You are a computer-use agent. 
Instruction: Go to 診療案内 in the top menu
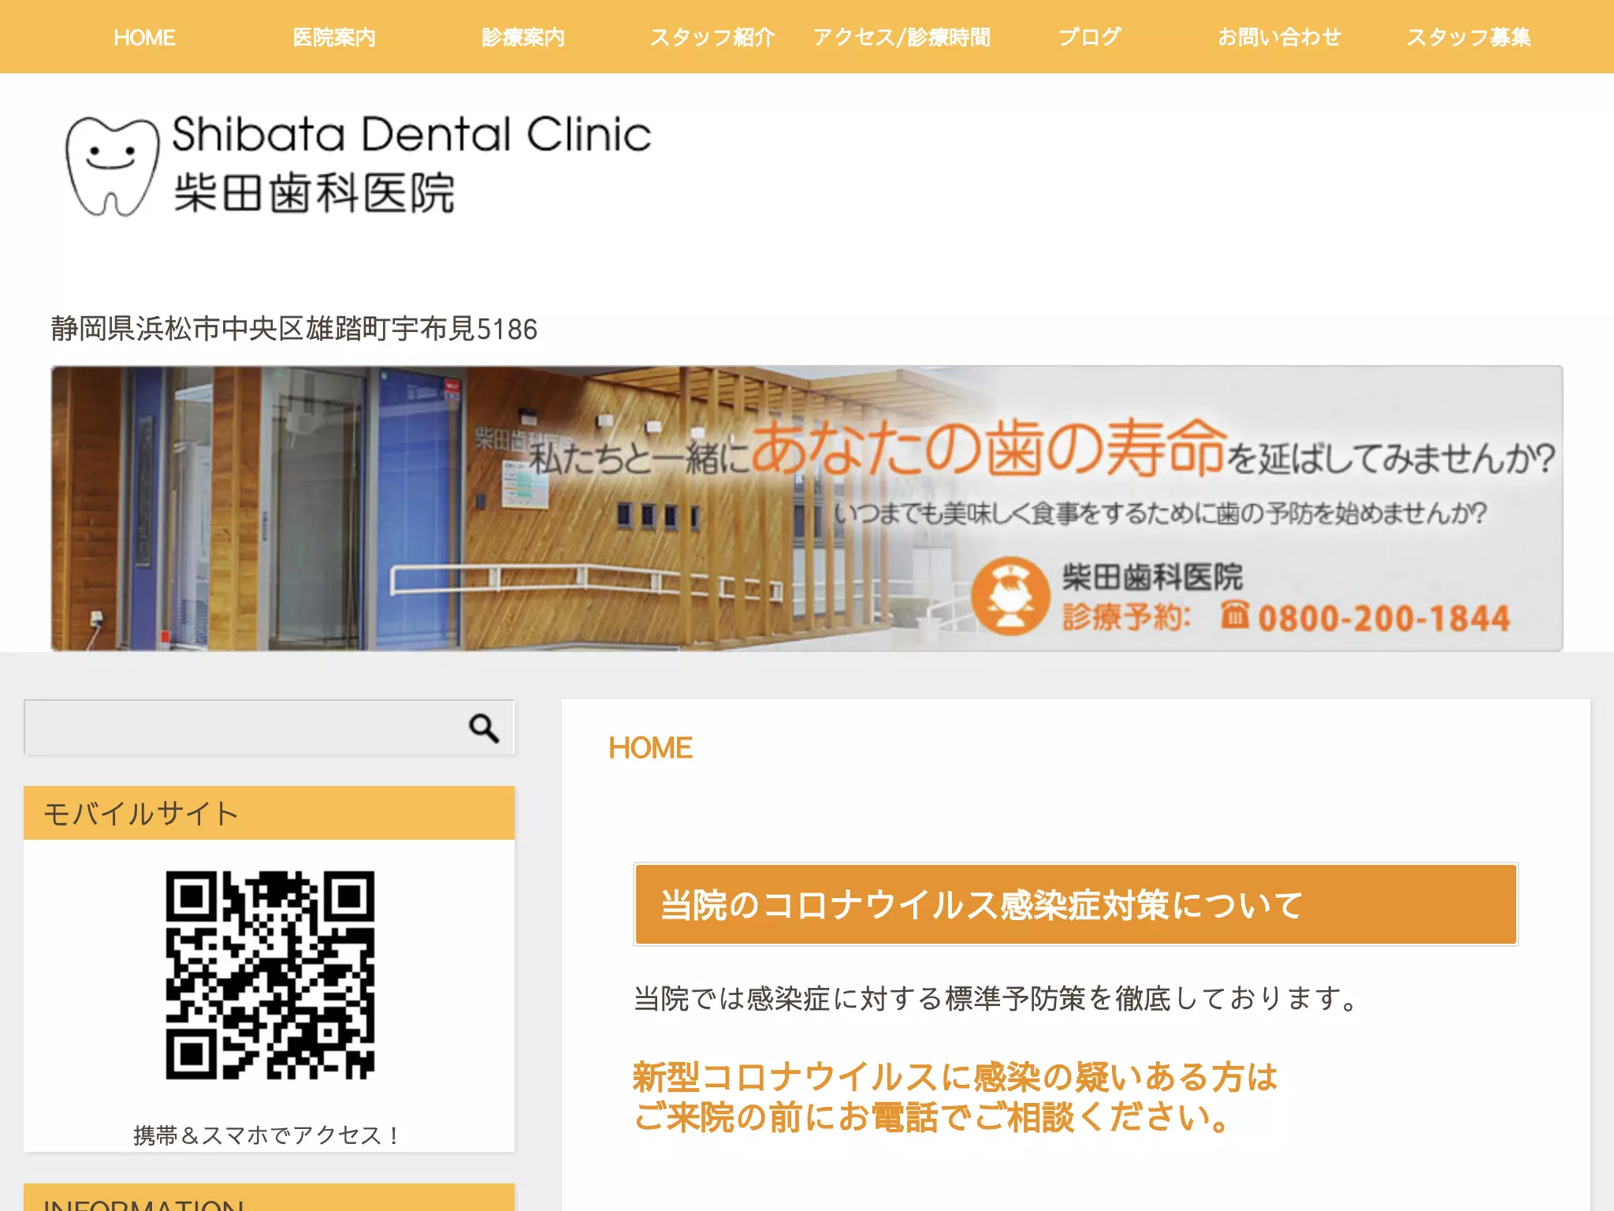[x=523, y=37]
